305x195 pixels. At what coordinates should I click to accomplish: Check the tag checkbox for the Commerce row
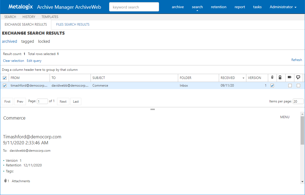[290, 86]
